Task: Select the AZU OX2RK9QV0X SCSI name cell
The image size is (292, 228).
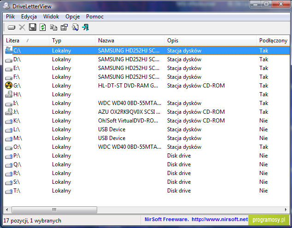Action: click(x=129, y=112)
